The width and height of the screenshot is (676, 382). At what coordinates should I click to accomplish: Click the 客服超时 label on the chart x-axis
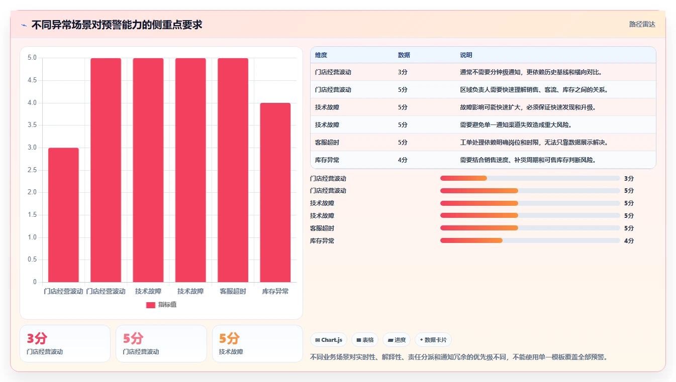233,292
